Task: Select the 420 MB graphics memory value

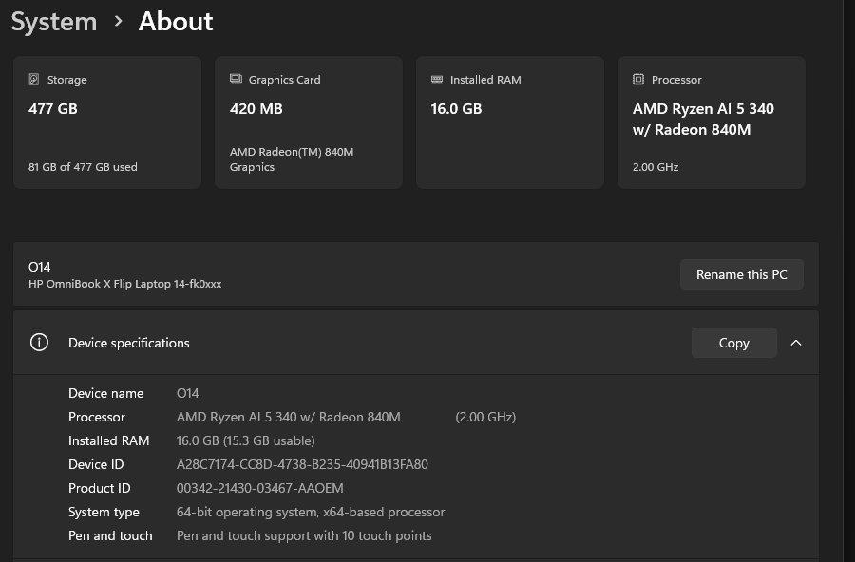Action: coord(256,109)
